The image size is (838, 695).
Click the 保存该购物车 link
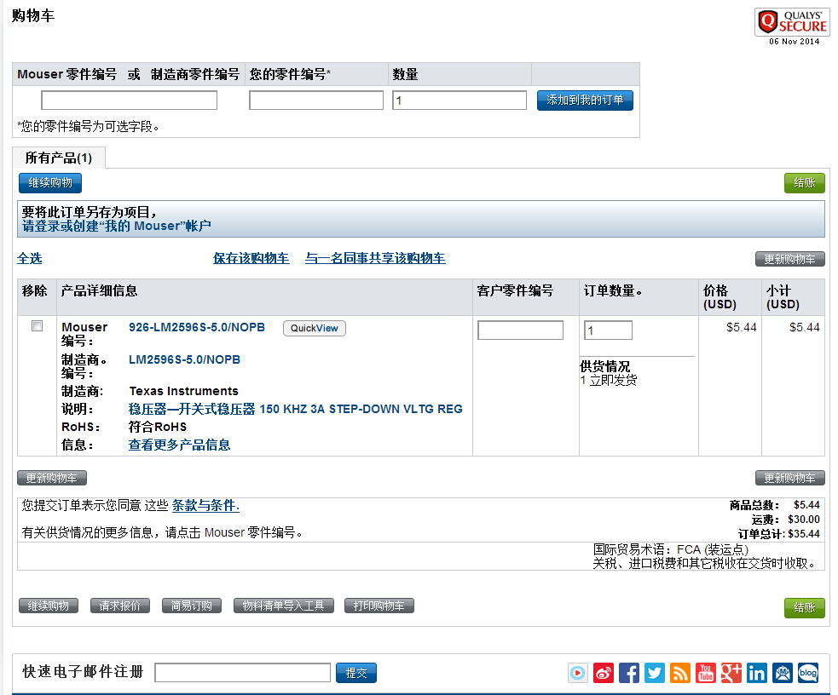point(251,259)
